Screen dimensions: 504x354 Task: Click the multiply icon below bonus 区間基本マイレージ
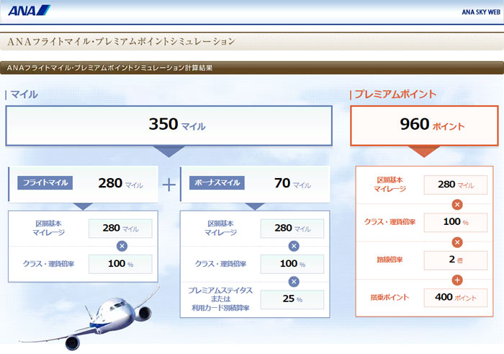[294, 246]
